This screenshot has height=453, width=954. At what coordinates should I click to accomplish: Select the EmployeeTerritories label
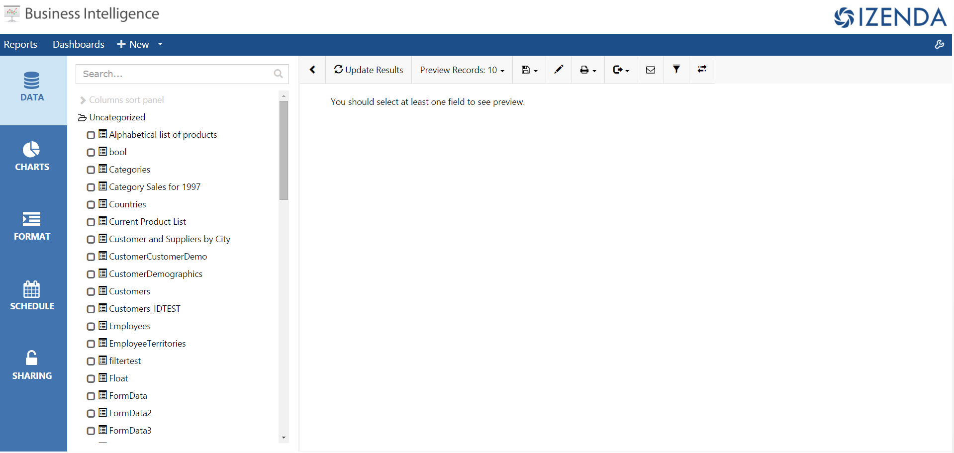(147, 344)
